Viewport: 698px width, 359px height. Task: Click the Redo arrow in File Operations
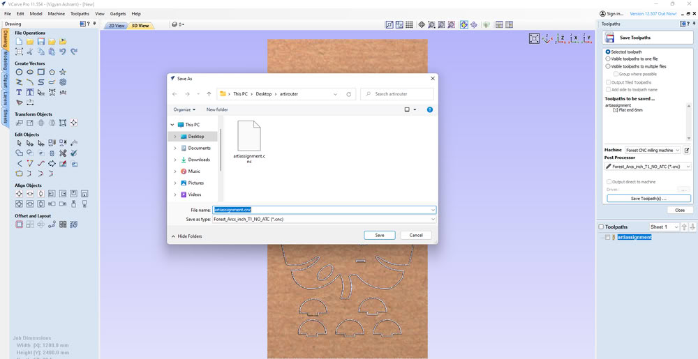point(74,52)
